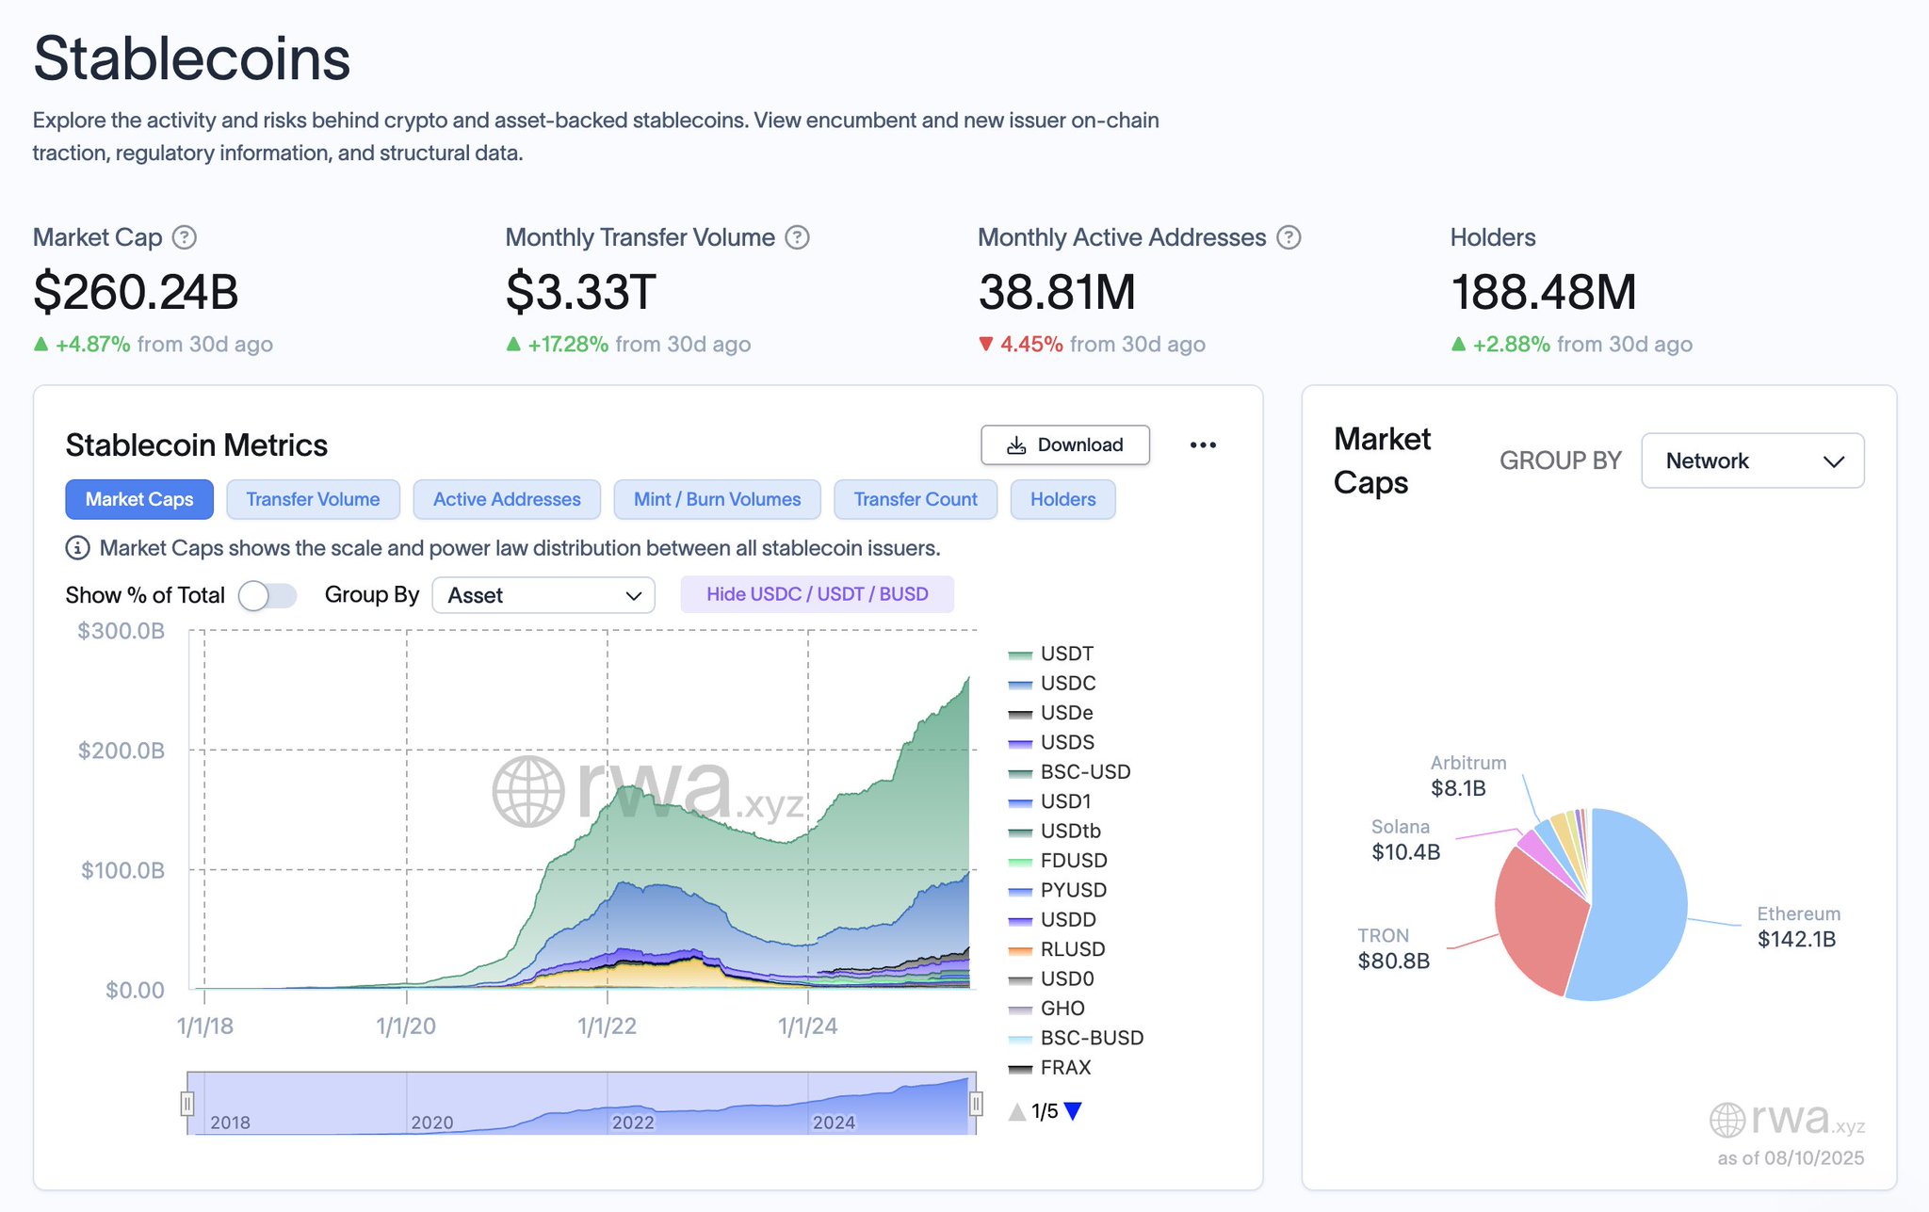Open the Group By Asset dropdown

(543, 595)
